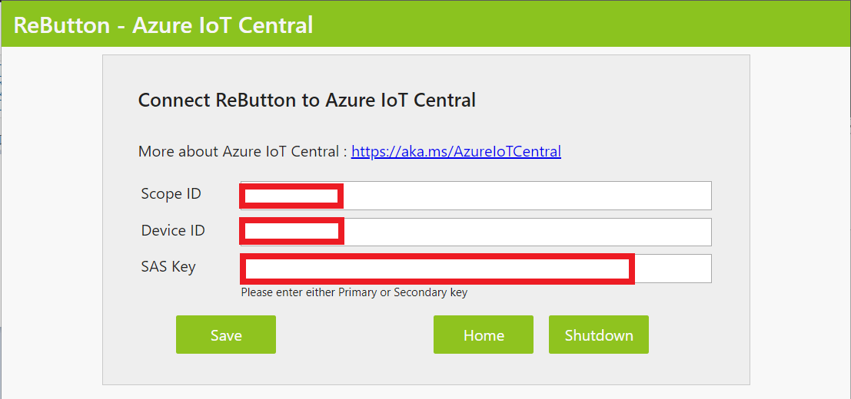Image resolution: width=851 pixels, height=399 pixels.
Task: Click empty space right of the header title
Action: 577,25
